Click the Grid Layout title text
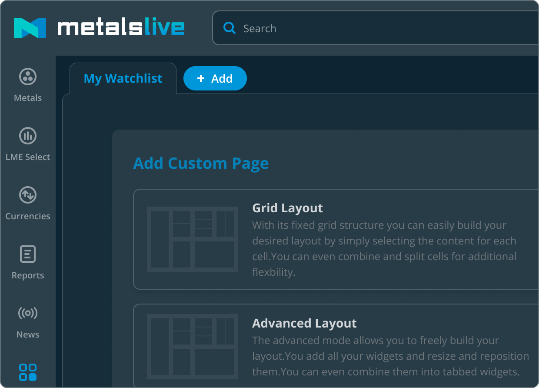 coord(287,208)
